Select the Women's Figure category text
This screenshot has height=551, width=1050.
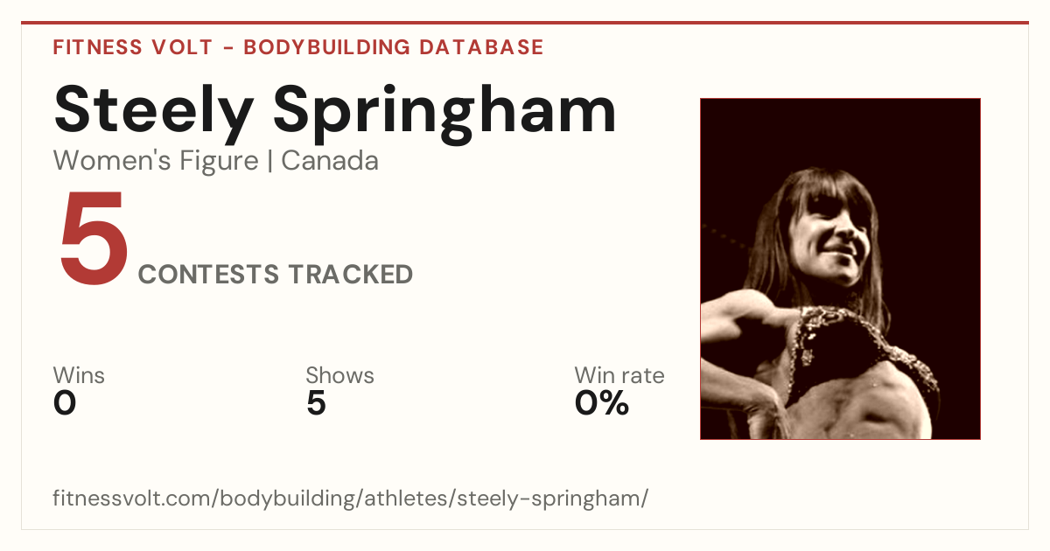(156, 161)
